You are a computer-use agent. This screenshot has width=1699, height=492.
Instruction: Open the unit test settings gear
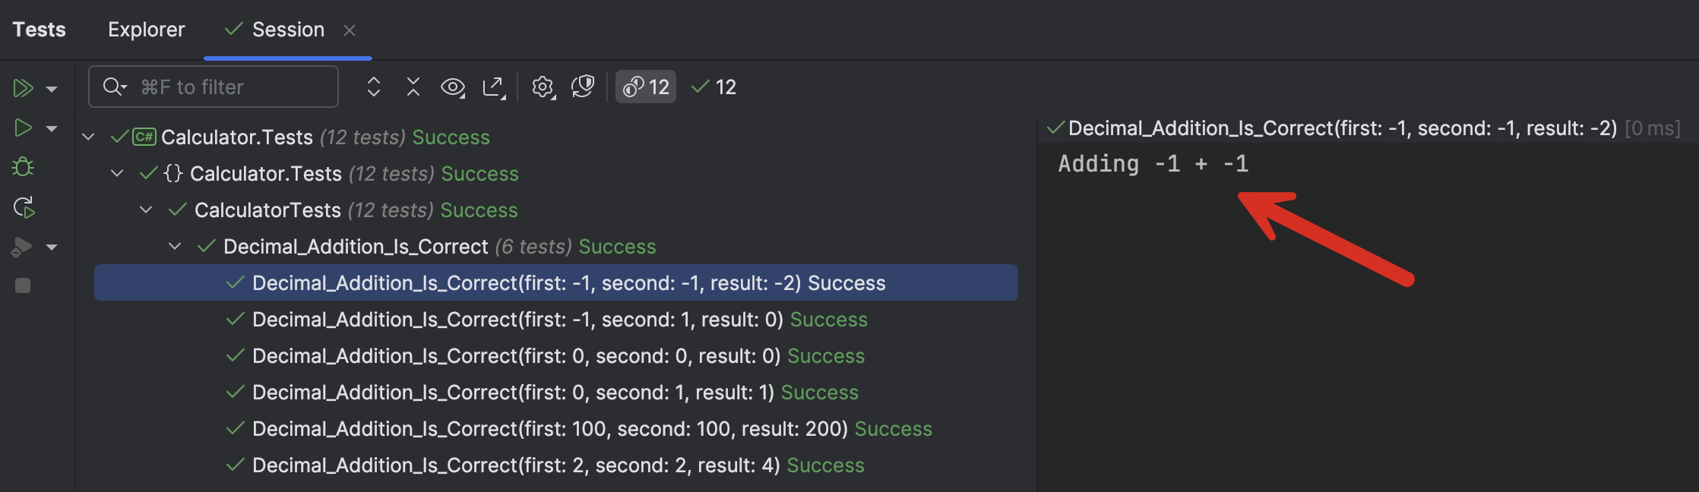[x=543, y=87]
